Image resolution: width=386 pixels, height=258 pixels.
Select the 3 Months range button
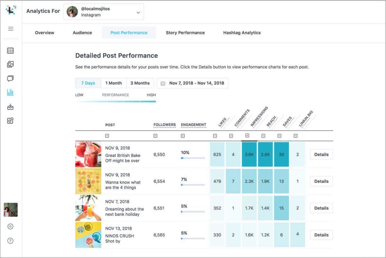pyautogui.click(x=140, y=83)
